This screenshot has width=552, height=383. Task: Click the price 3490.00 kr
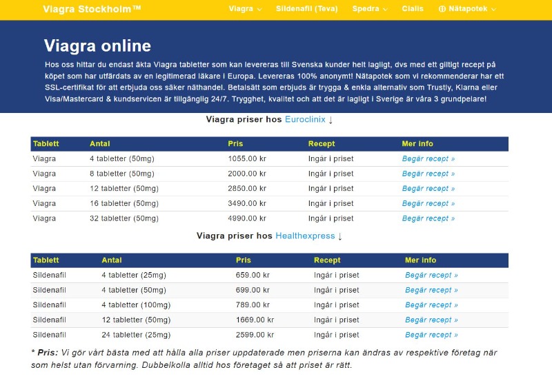[247, 203]
